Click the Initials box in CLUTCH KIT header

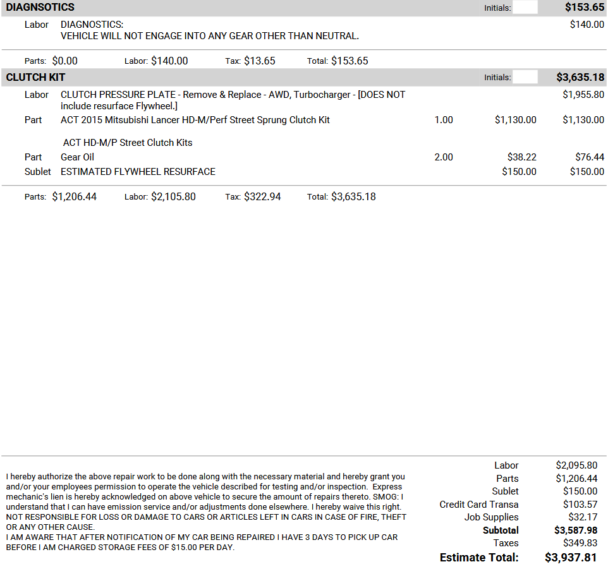pos(525,77)
